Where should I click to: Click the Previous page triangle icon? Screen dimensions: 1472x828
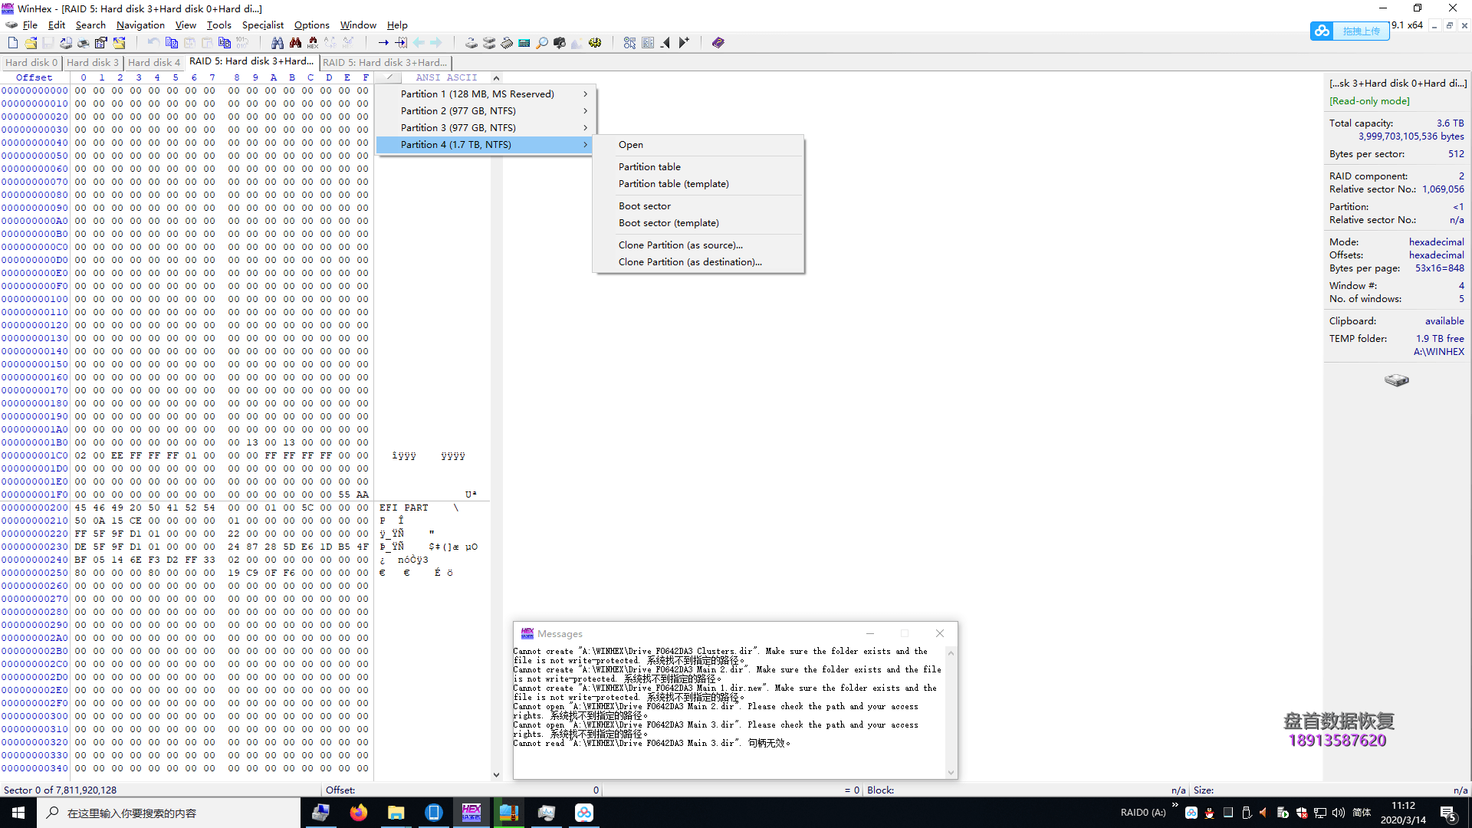pyautogui.click(x=665, y=43)
